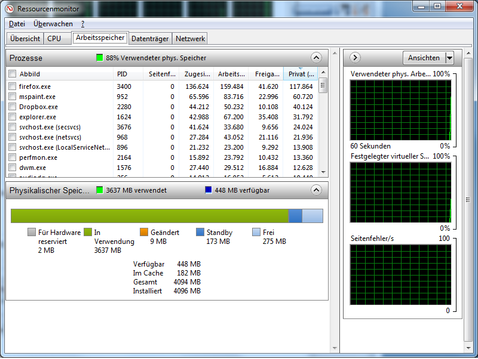Click process list scroll down arrow
Viewport: 478px width, 359px height.
323,172
